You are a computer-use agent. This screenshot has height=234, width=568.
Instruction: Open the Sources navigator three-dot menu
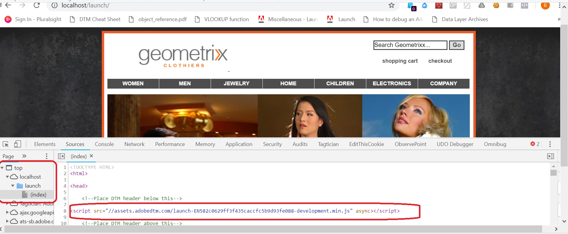click(x=46, y=156)
